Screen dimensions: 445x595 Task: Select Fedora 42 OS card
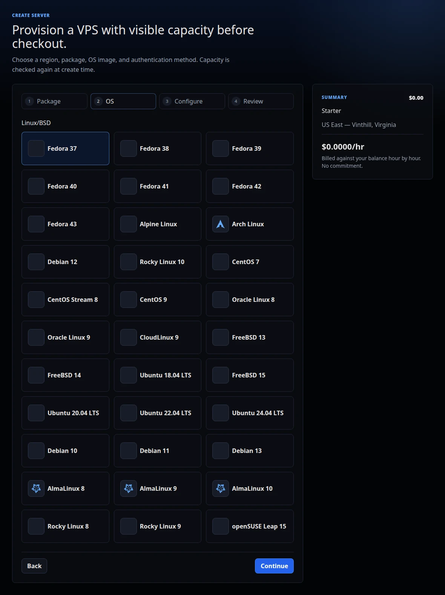click(250, 186)
